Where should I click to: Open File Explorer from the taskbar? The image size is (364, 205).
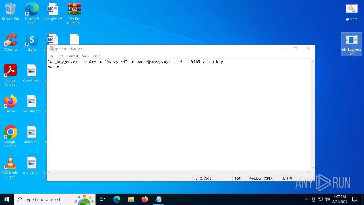131,199
